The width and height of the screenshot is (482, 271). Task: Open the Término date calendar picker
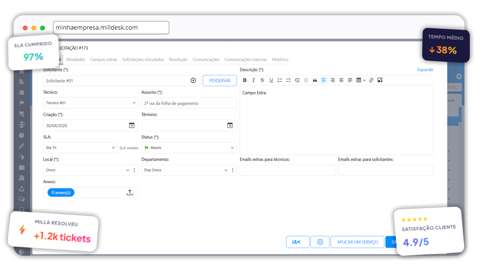coord(230,125)
